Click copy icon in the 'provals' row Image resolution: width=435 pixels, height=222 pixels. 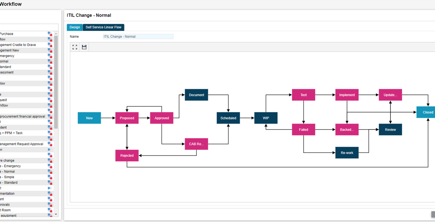(50, 205)
